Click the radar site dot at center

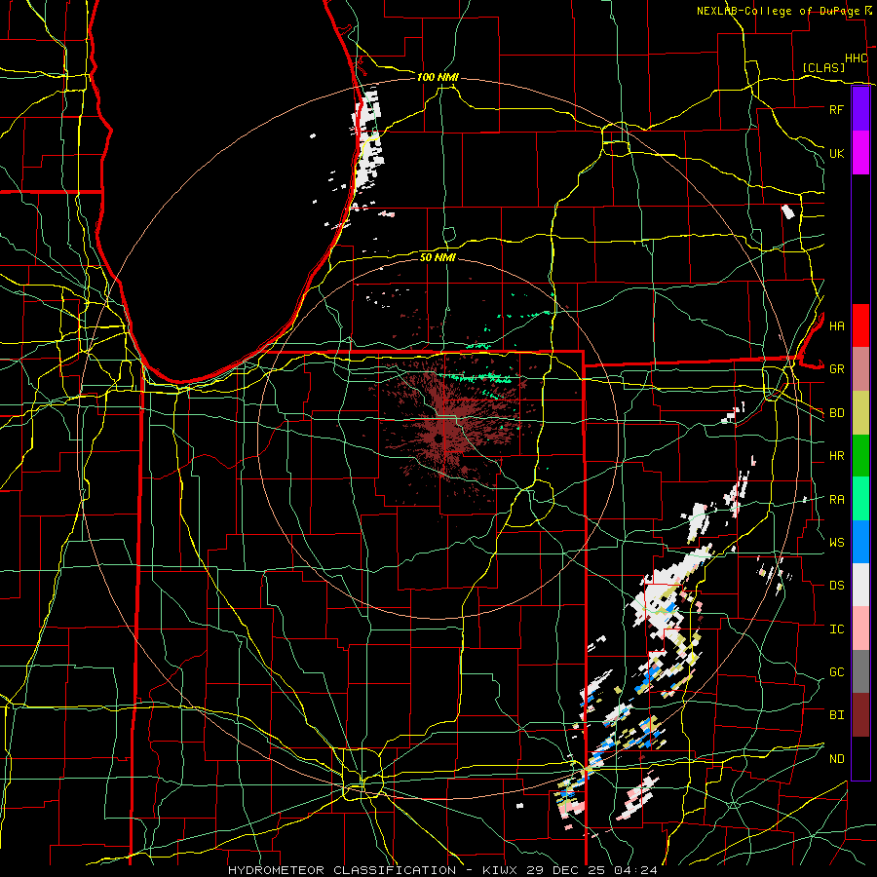pyautogui.click(x=438, y=438)
